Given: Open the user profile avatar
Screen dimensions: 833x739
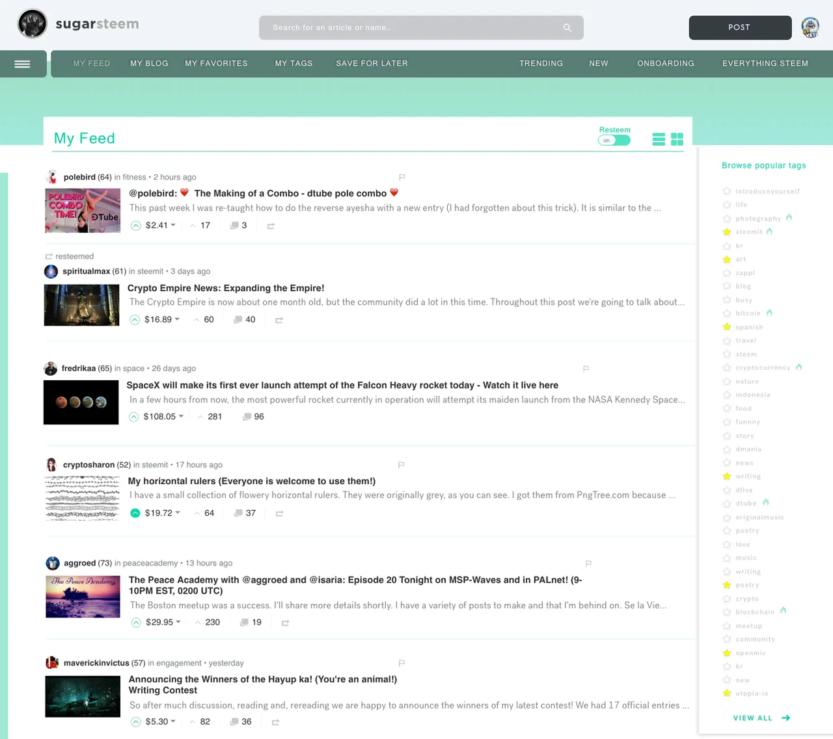Looking at the screenshot, I should (810, 27).
